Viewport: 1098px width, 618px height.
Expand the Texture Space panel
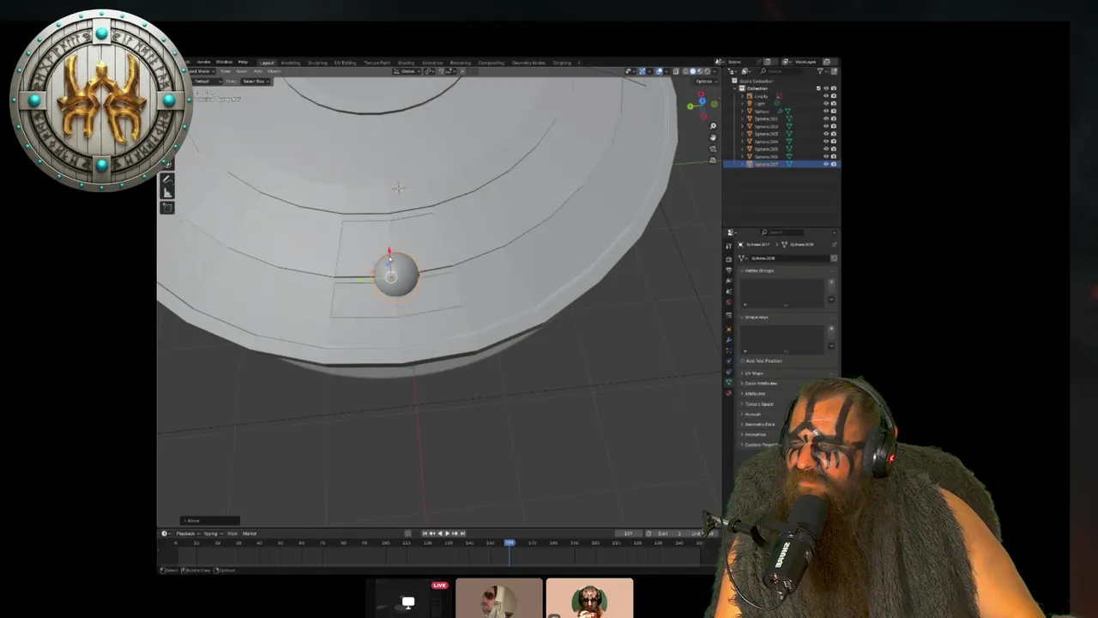pyautogui.click(x=758, y=403)
